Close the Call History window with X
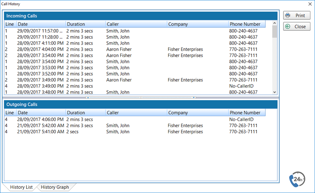 coord(310,4)
